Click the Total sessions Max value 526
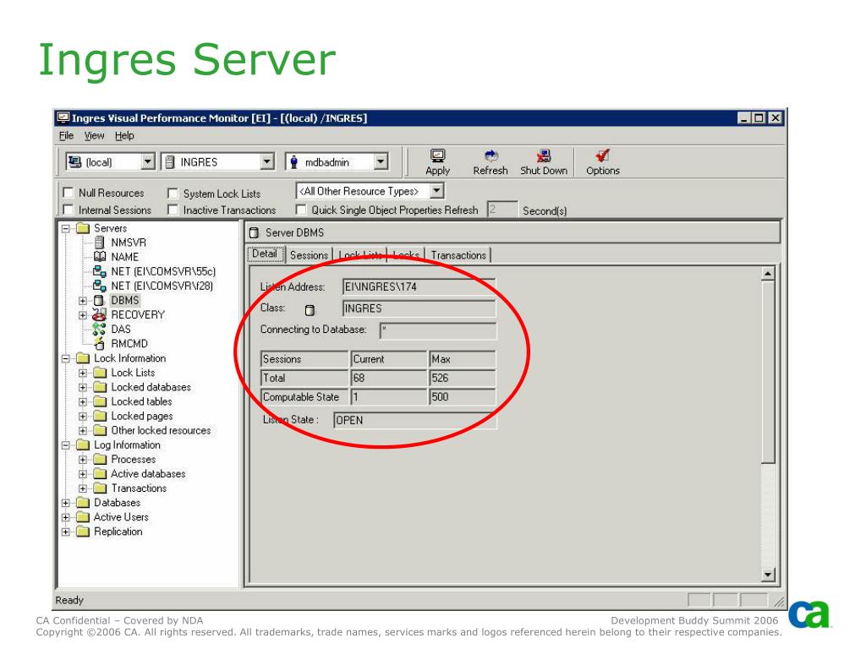This screenshot has height=649, width=866. (463, 378)
